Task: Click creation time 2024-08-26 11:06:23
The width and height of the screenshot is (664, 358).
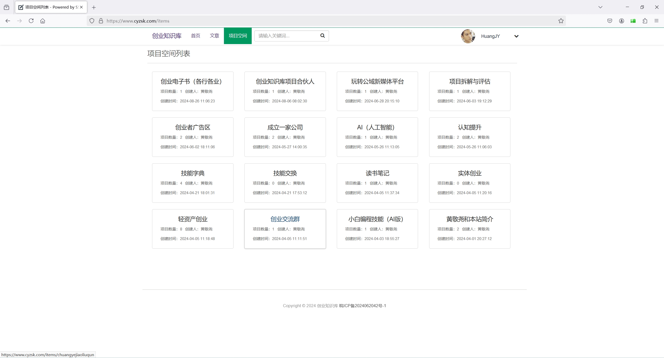Action: 197,101
